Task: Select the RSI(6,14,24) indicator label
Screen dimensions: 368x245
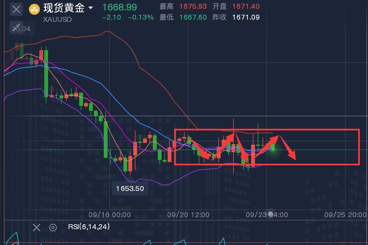Action: coord(88,227)
